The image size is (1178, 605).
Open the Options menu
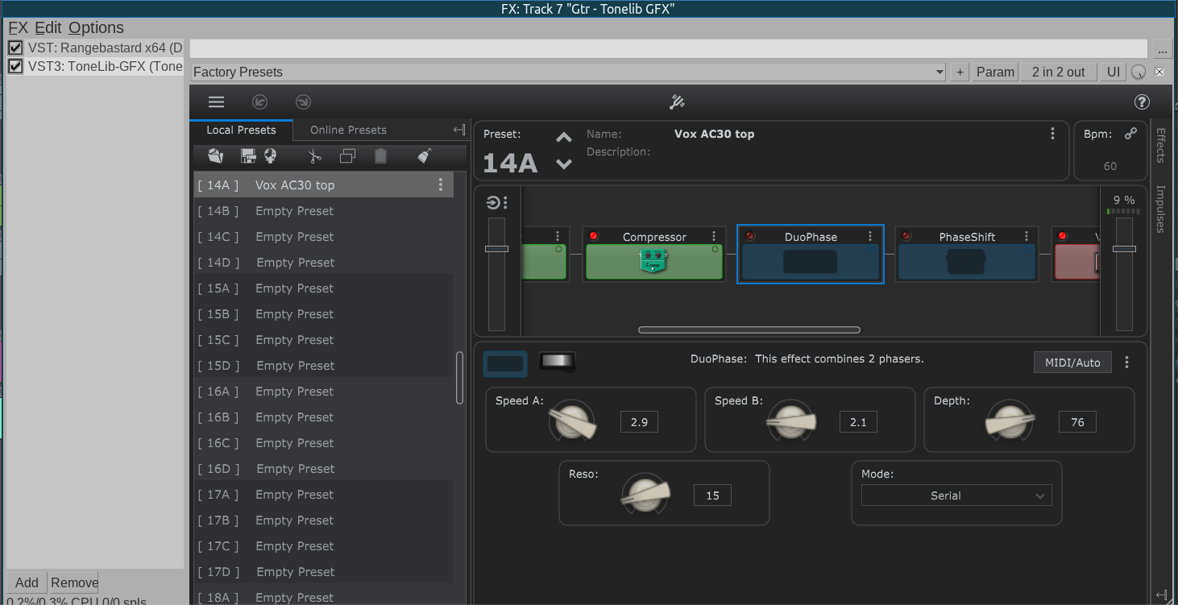(96, 27)
